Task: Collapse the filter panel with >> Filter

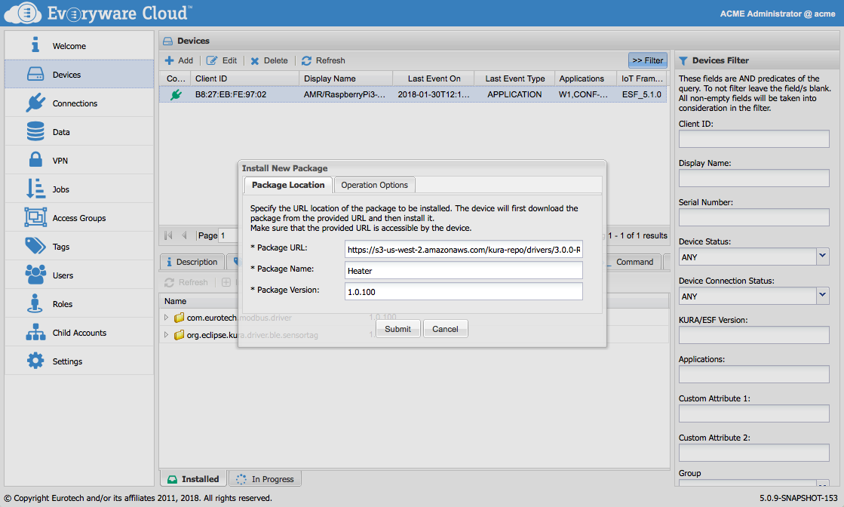Action: 648,60
